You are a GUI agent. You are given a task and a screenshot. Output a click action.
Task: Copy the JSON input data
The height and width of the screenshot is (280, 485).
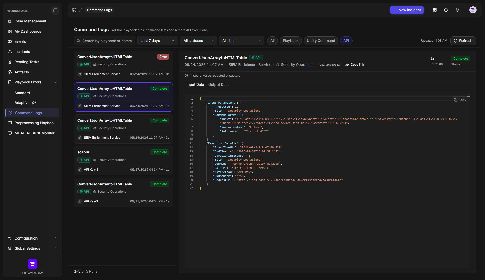click(460, 100)
